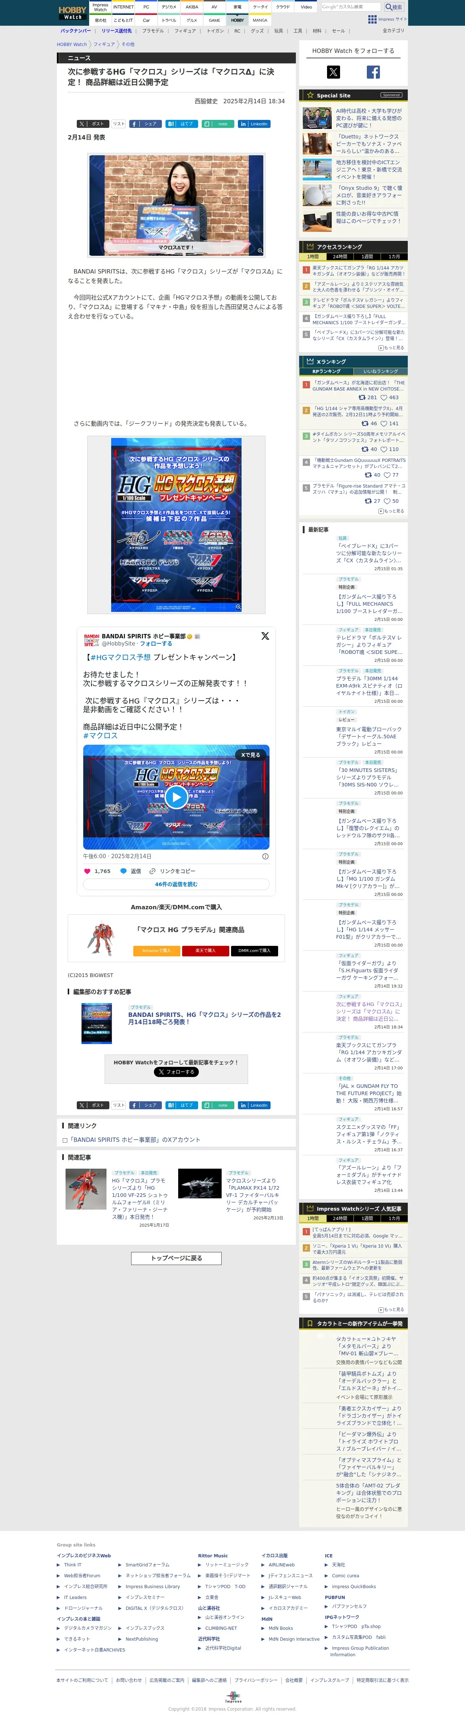This screenshot has height=1724, width=465.
Task: Open the MANGA site in the top navigation
Action: (x=260, y=20)
